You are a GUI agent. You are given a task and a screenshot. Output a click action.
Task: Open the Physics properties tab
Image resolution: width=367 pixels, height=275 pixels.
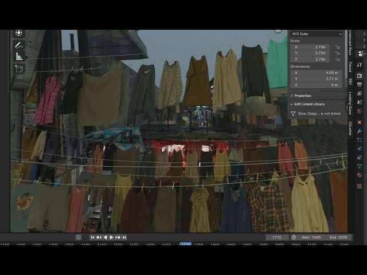click(x=360, y=148)
